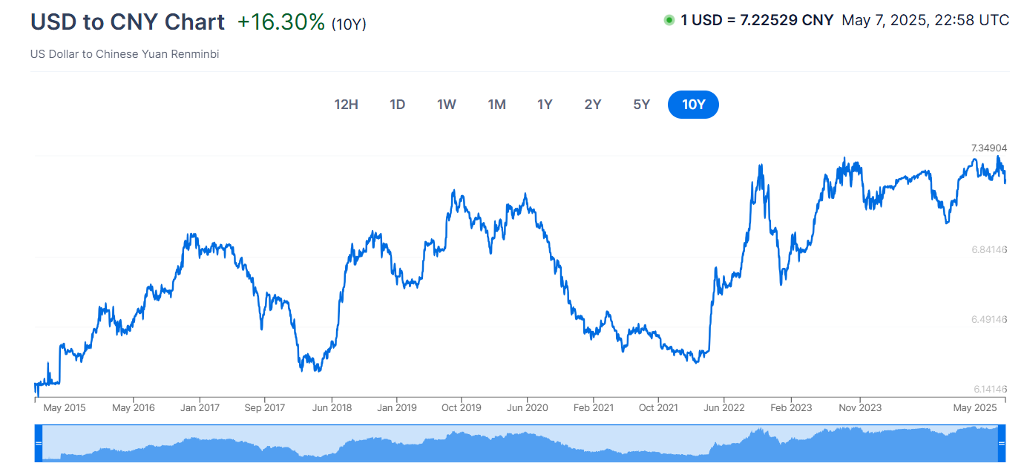
Task: Switch to the 1Y range
Action: pos(545,105)
